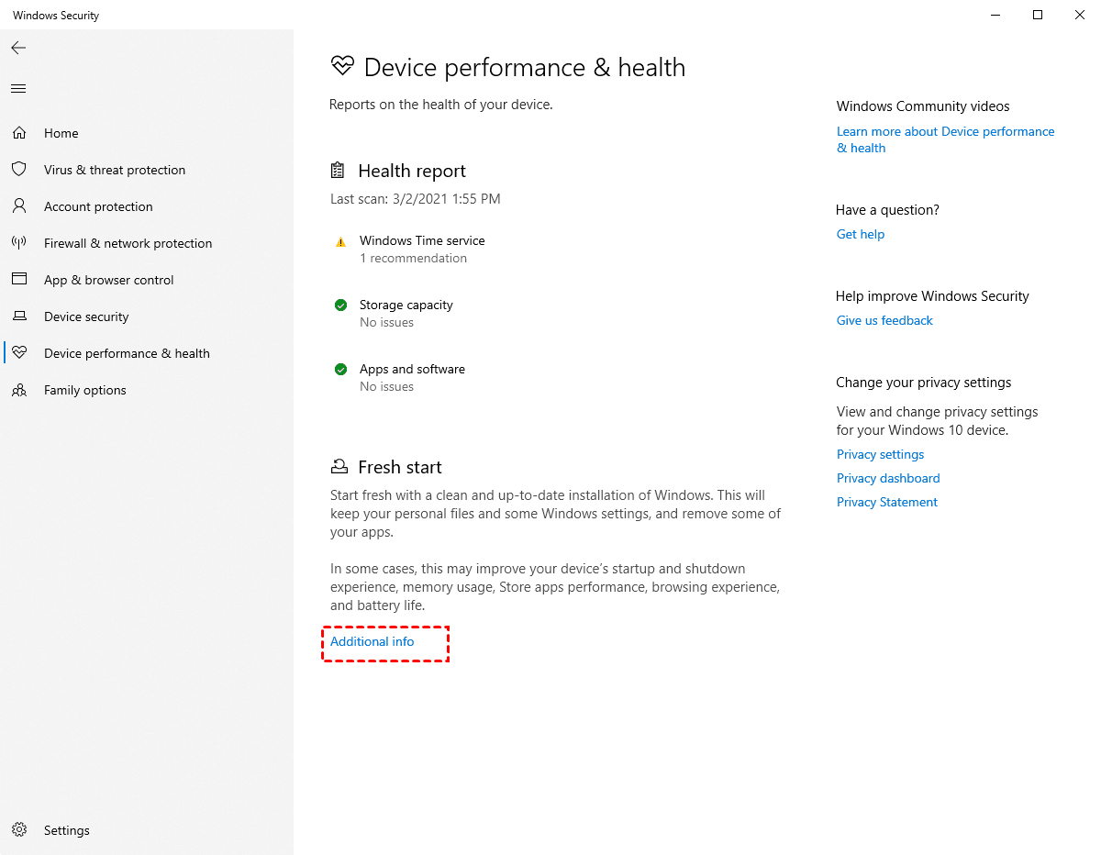Click the Get help link

(x=861, y=234)
